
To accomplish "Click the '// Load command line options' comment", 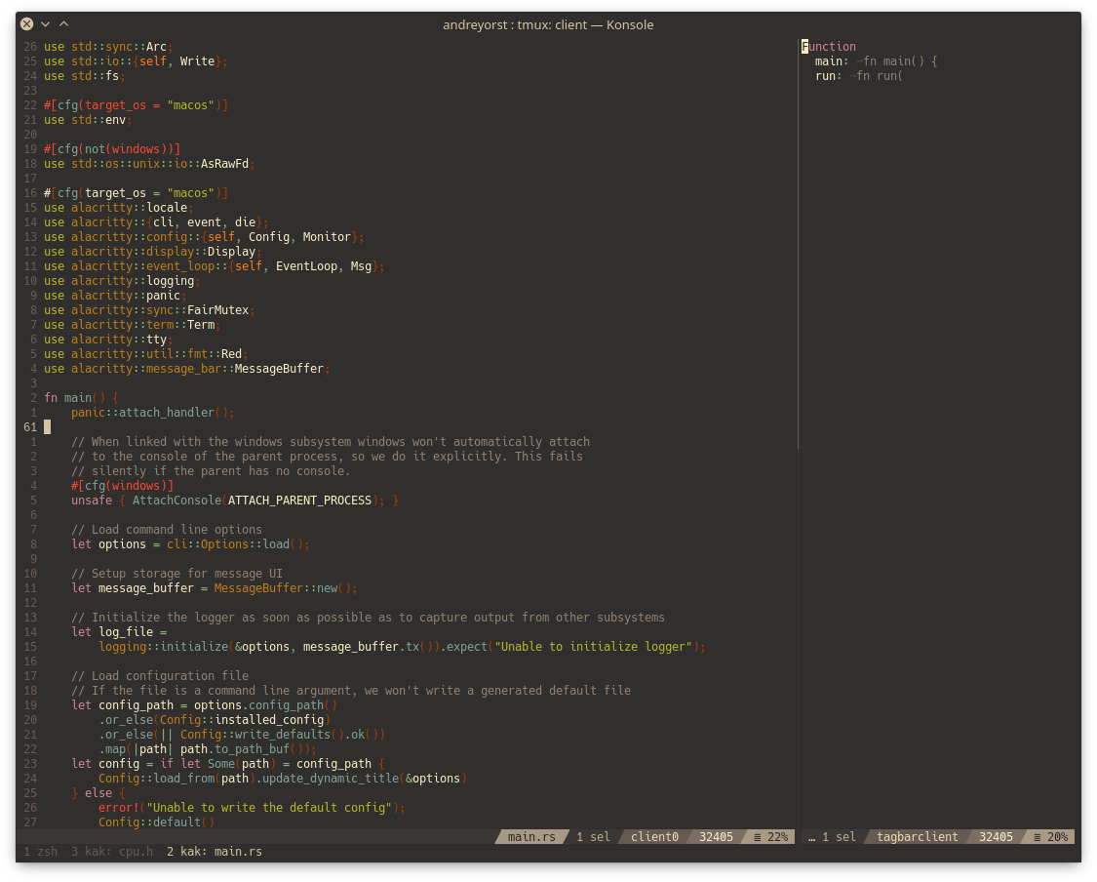I will pyautogui.click(x=167, y=530).
